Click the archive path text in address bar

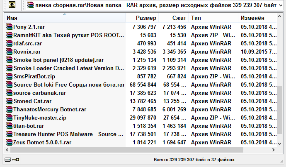(x=156, y=5)
